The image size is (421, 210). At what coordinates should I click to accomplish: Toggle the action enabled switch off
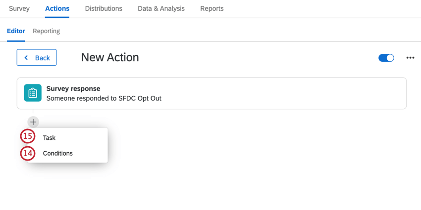(386, 58)
